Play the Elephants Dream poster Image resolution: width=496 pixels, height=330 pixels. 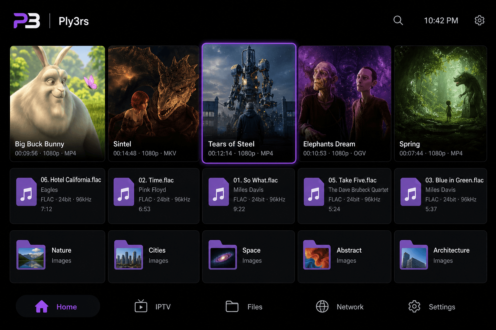pyautogui.click(x=345, y=103)
